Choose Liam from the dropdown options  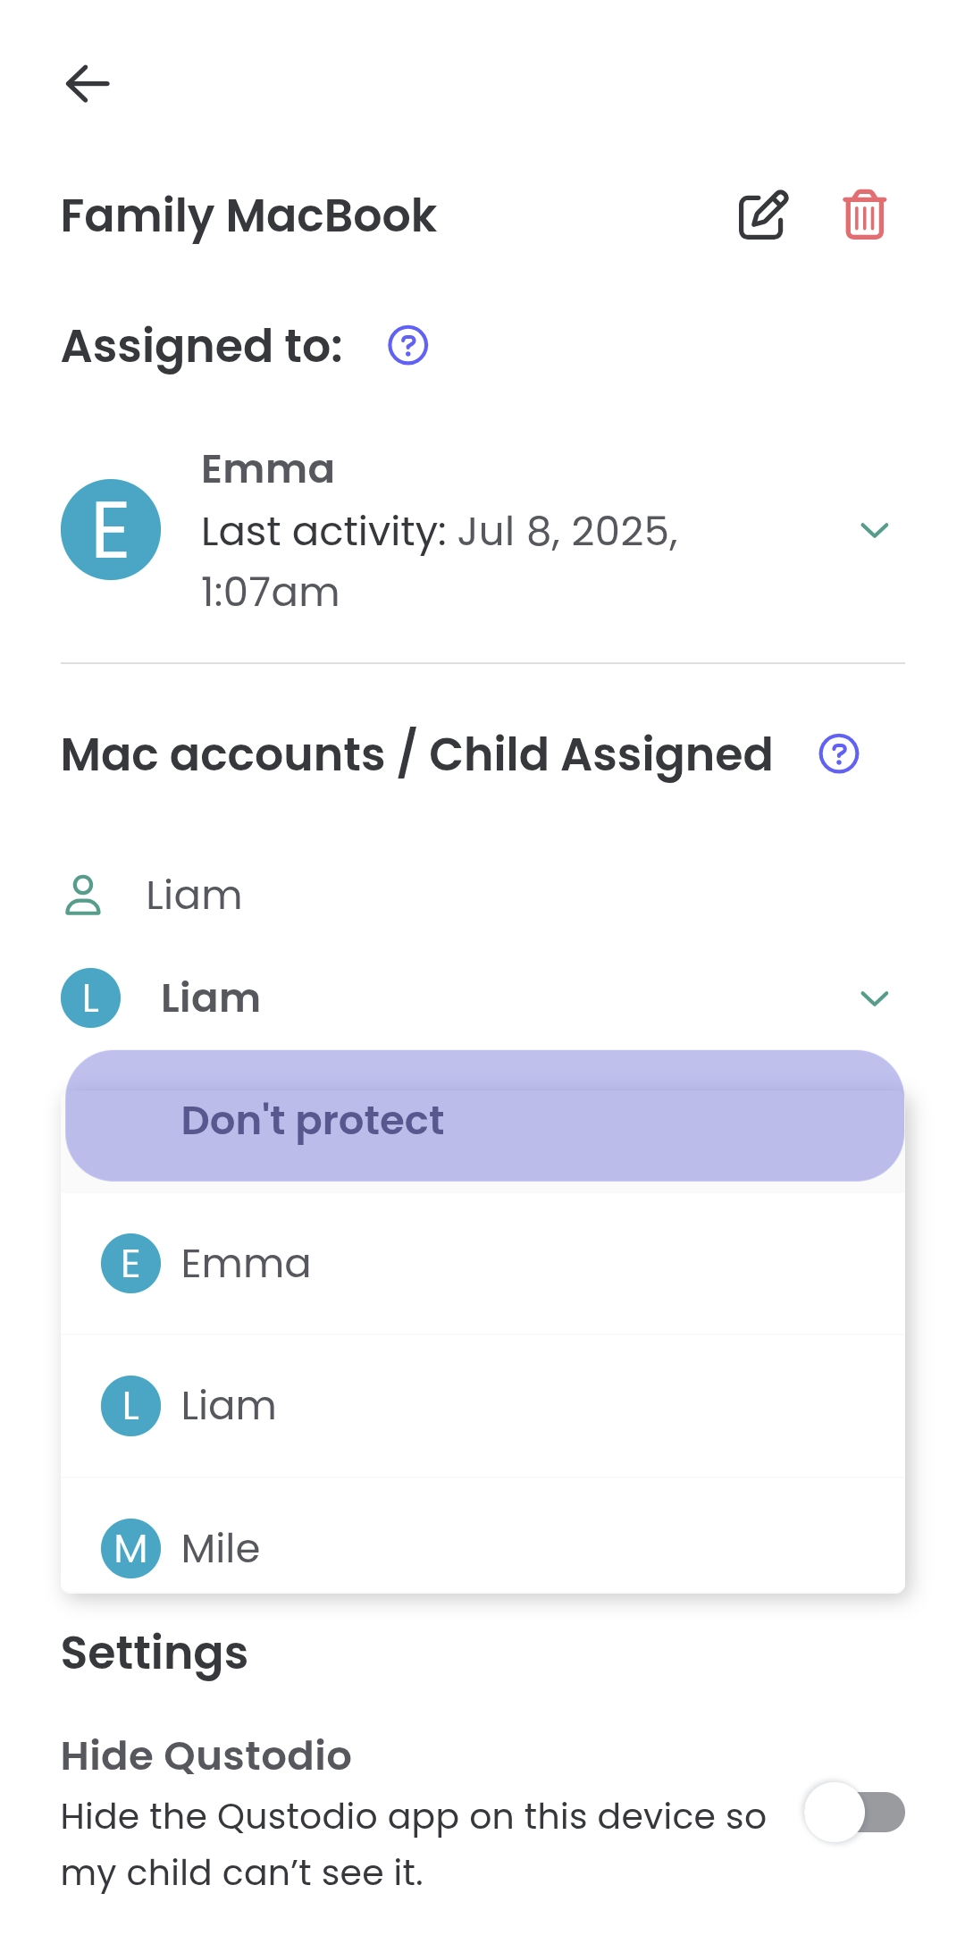357,1405
